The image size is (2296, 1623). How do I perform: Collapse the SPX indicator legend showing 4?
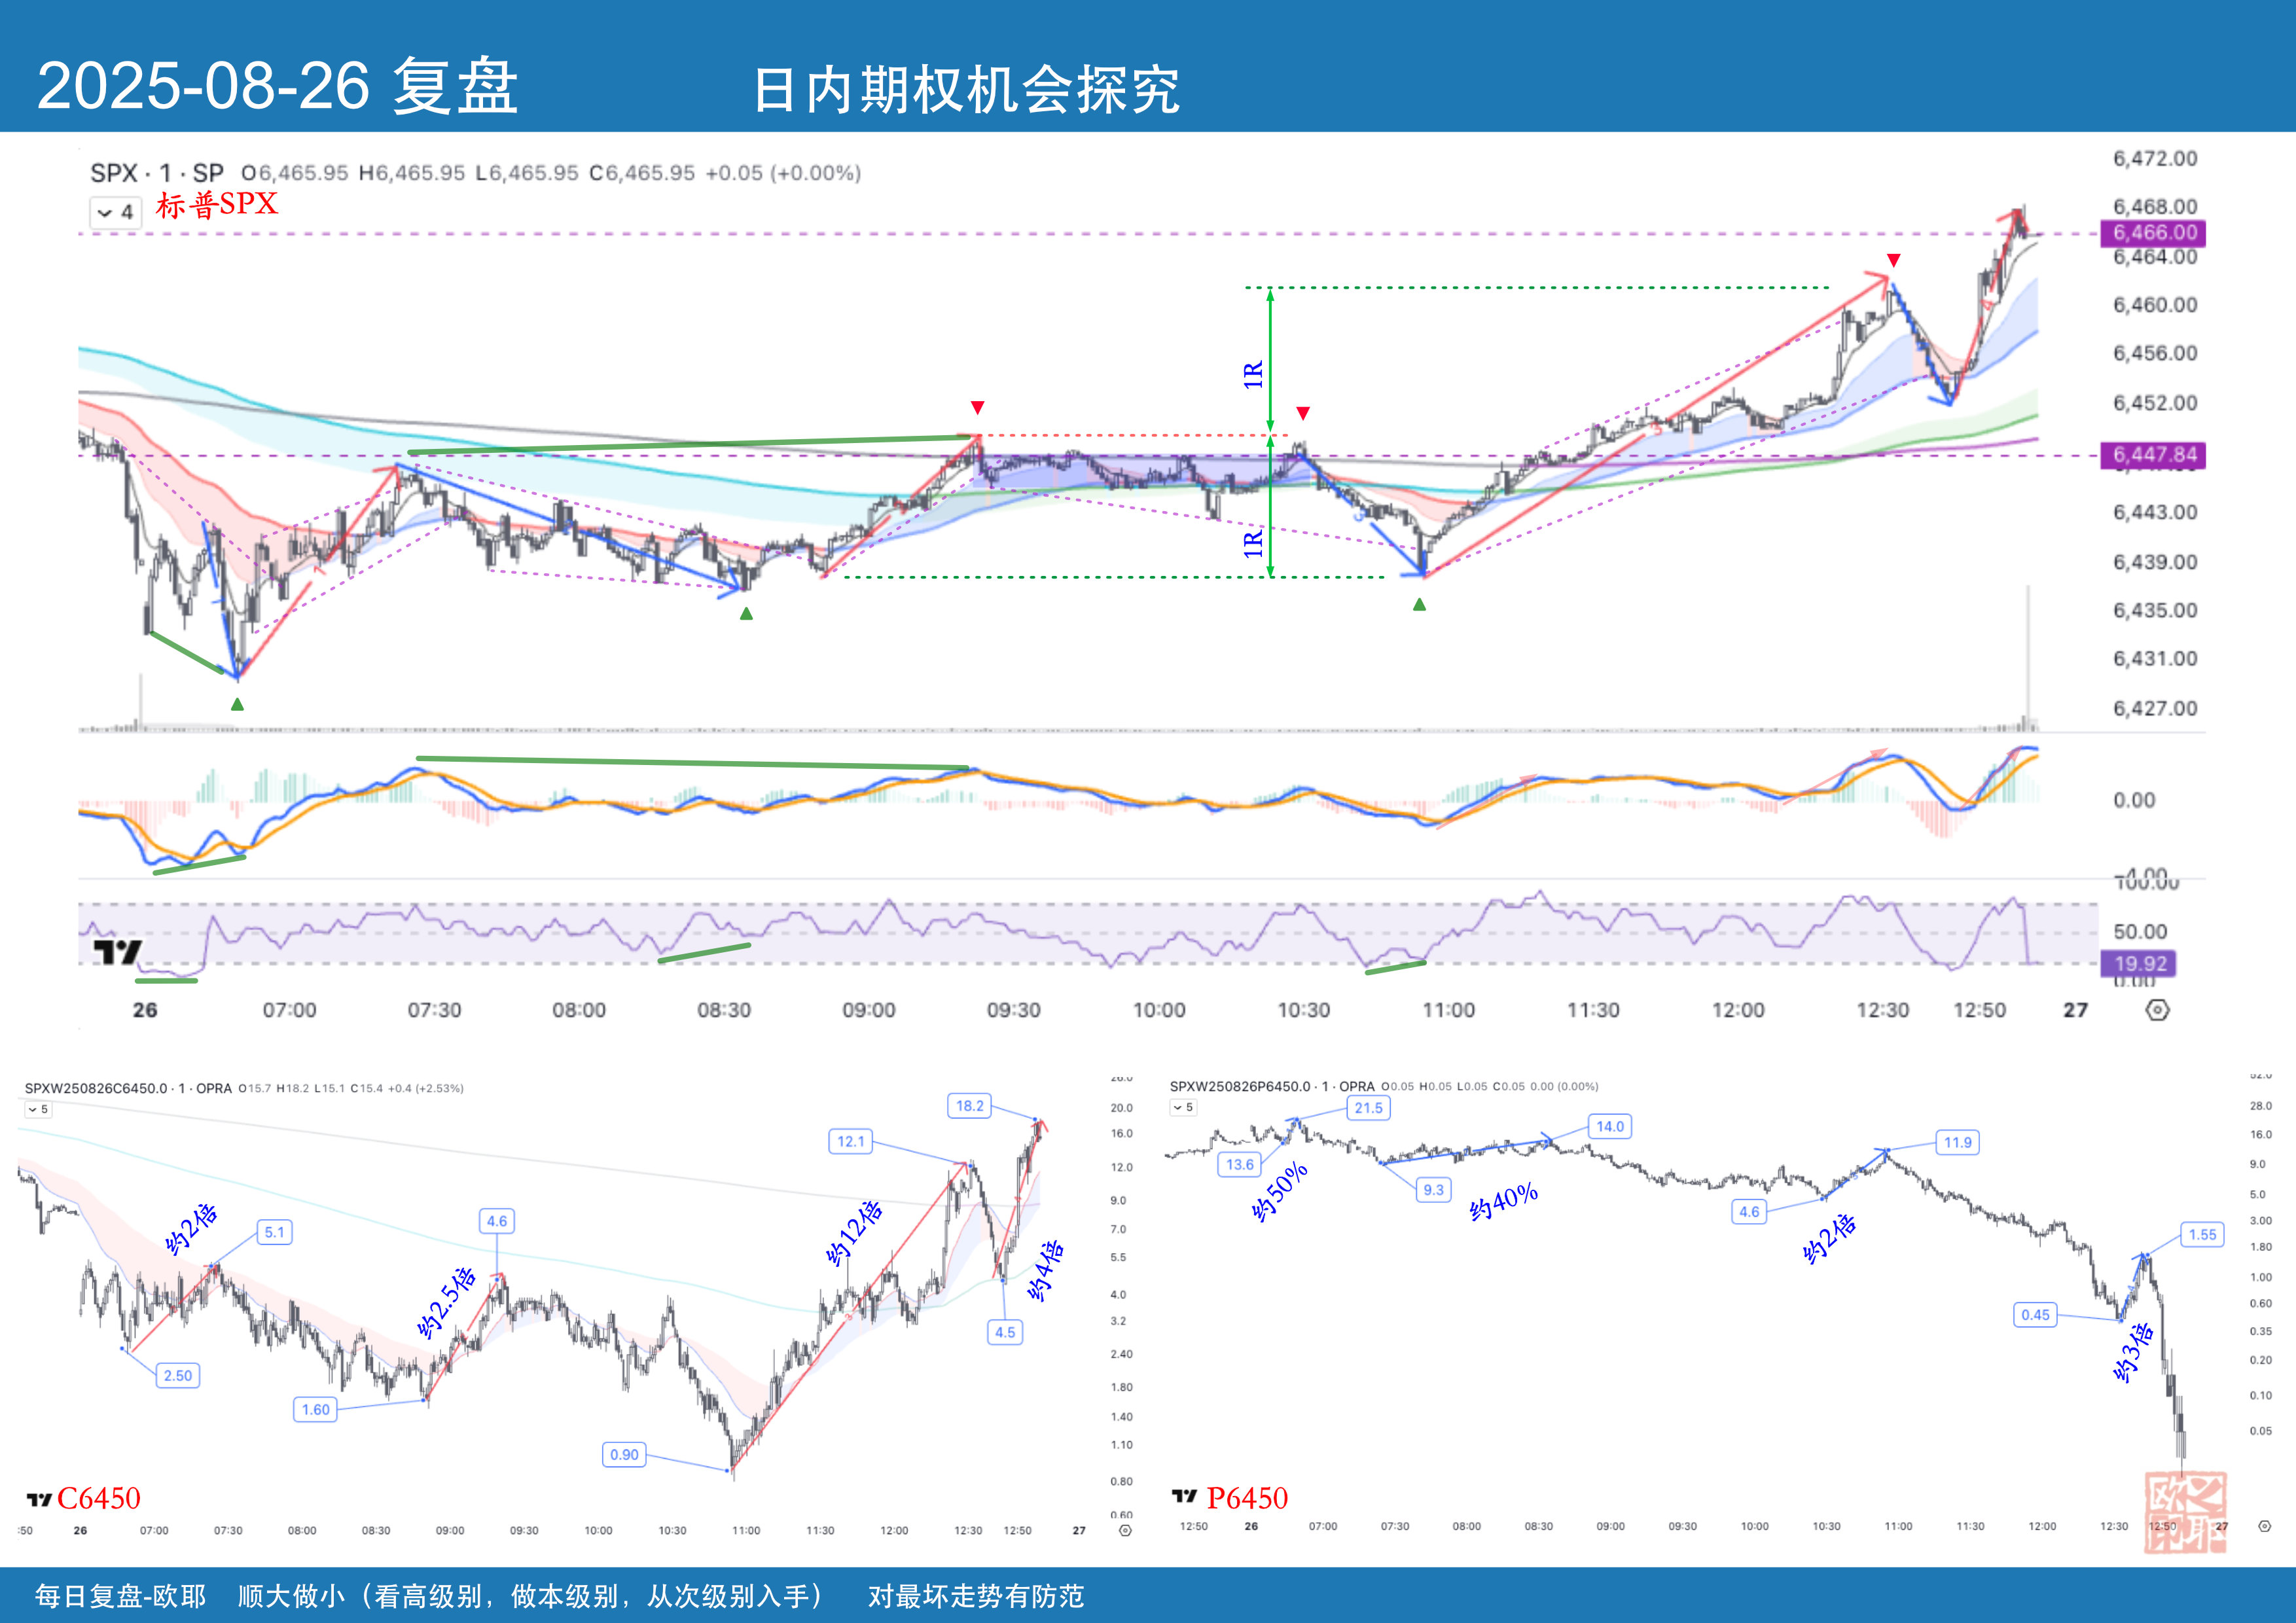pos(115,212)
